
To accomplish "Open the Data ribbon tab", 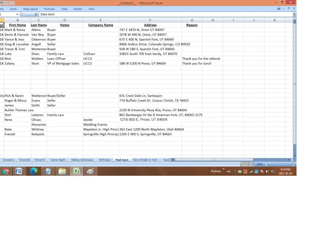I will [x=64, y=9].
